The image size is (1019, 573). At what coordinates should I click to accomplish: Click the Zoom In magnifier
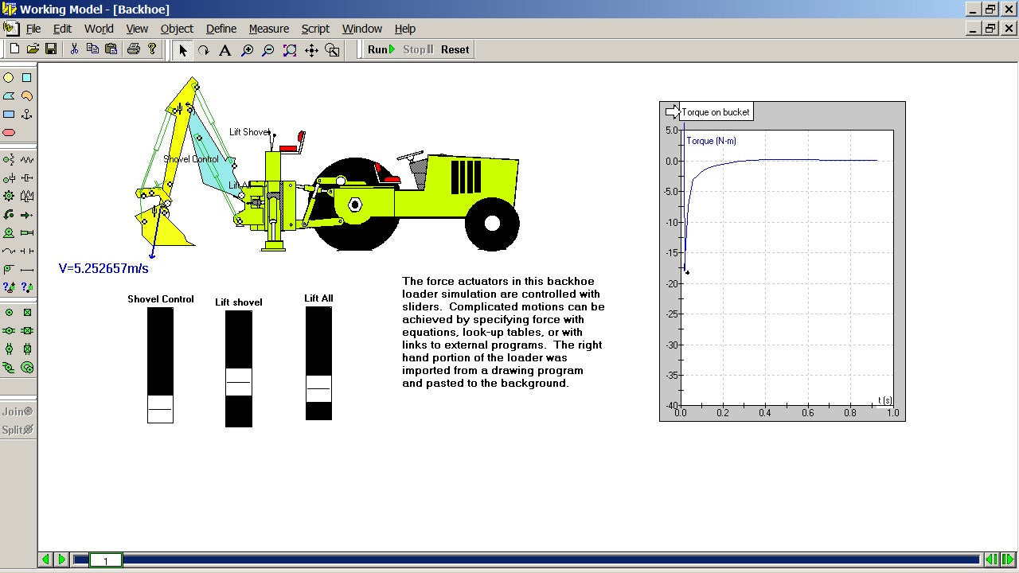pyautogui.click(x=247, y=50)
